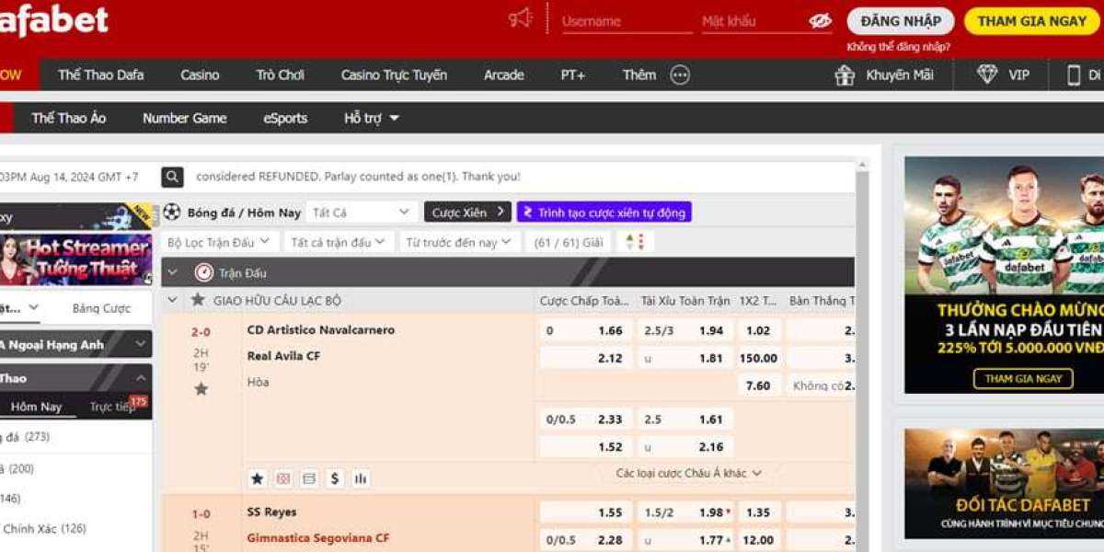Click the mobile phone icon in navigation
The width and height of the screenshot is (1104, 552).
click(x=1073, y=75)
